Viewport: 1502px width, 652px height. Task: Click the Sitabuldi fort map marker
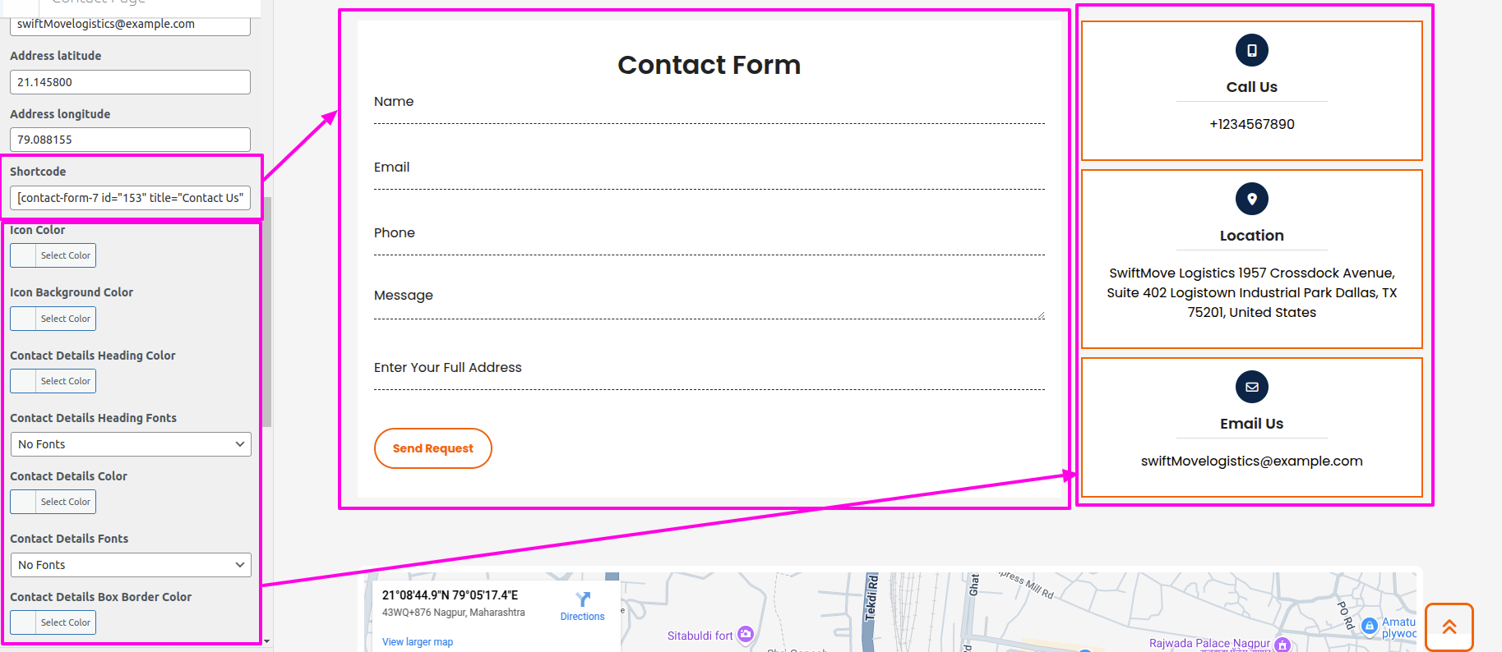pos(746,634)
